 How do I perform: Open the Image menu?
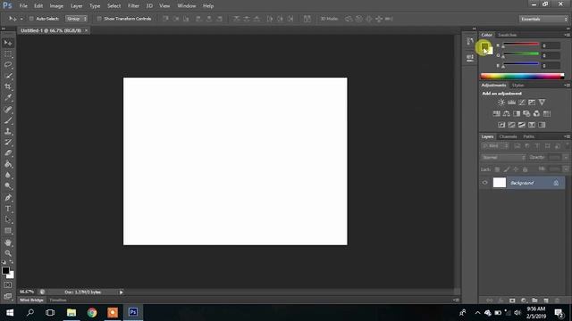56,6
